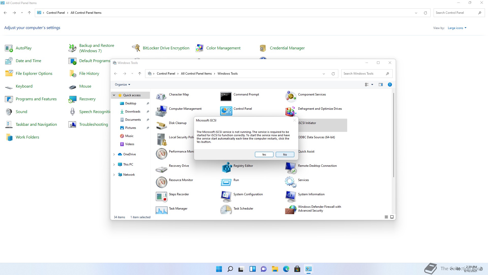
Task: Open Windows Tools help icon
Action: 390,85
